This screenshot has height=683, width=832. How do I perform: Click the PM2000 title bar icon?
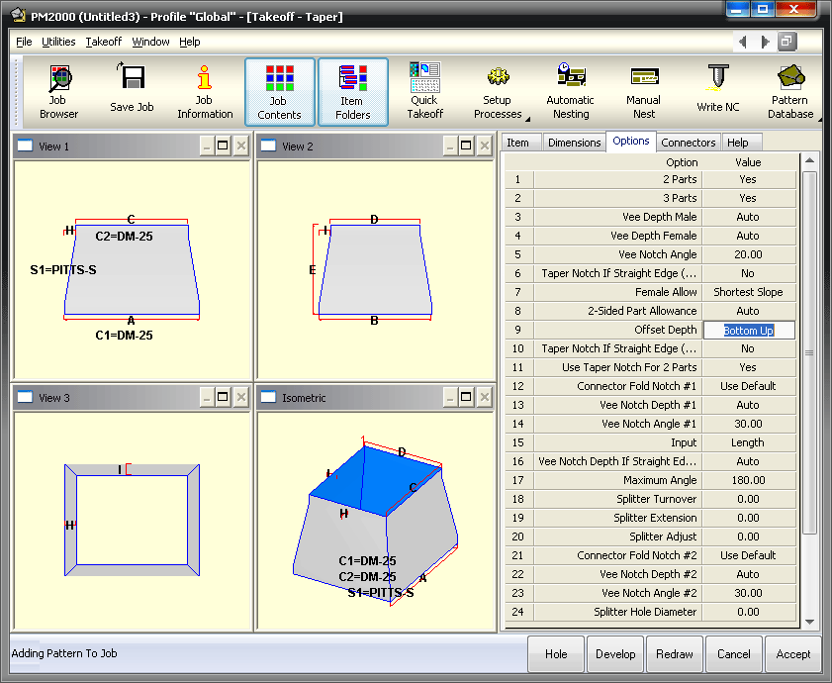(18, 15)
